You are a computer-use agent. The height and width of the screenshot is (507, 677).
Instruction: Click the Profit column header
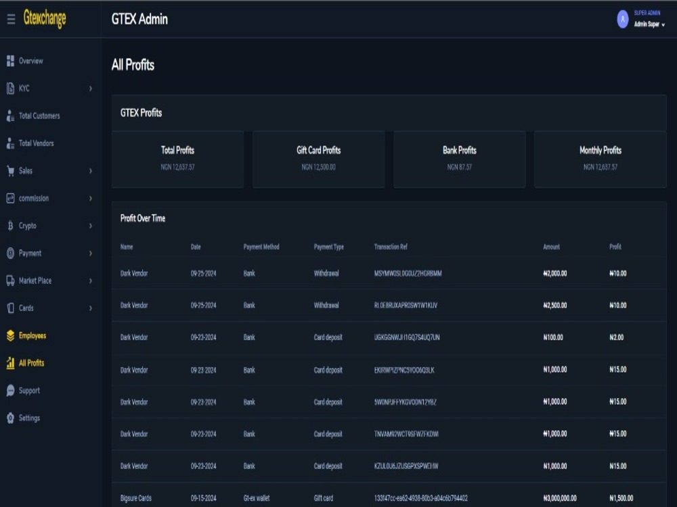coord(615,247)
